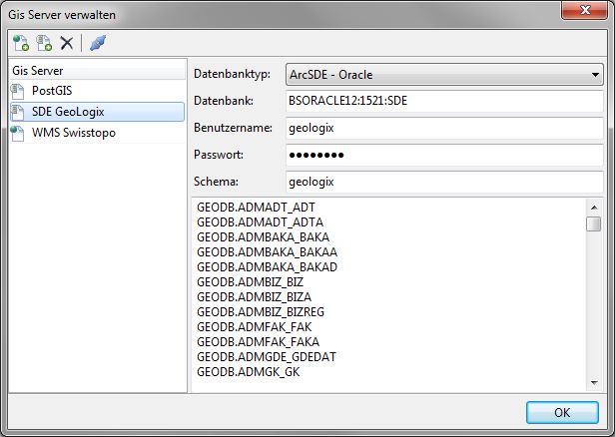This screenshot has height=437, width=615.
Task: Click the PostGIS server document icon
Action: pyautogui.click(x=18, y=91)
